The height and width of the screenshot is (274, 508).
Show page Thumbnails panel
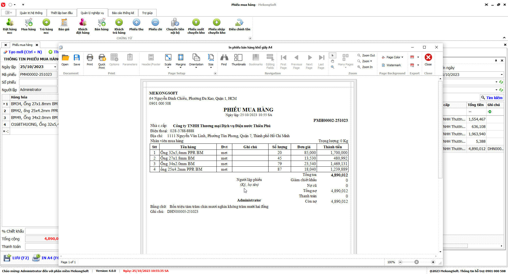tap(238, 60)
